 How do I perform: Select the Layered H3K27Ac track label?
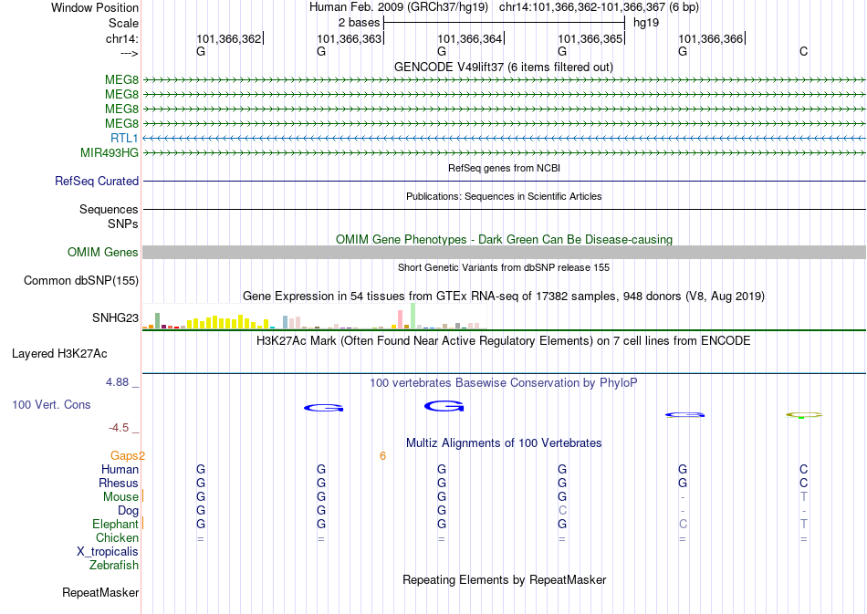(59, 354)
